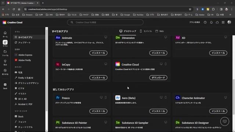235x132 pixels.
Task: Install InCopy with its インストール button
Action: (98, 77)
